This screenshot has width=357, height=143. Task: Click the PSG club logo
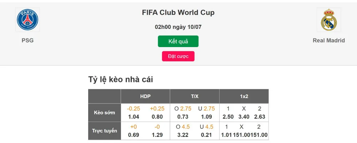[x=27, y=20]
